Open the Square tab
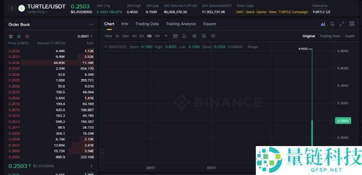This screenshot has height=175, width=362. click(x=209, y=24)
